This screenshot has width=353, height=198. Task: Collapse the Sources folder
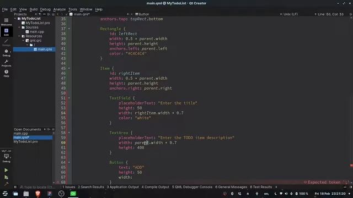pyautogui.click(x=19, y=28)
